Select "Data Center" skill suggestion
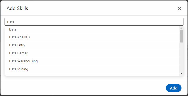 (92, 53)
